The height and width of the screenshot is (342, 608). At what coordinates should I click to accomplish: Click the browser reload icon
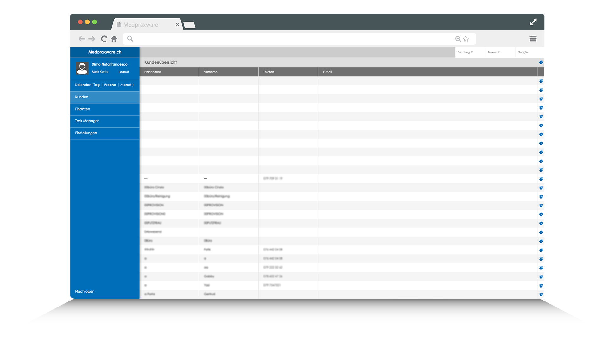(104, 39)
